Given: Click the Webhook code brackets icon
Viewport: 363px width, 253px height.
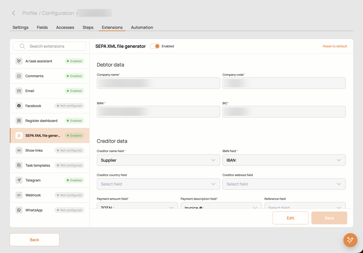Looking at the screenshot, I should click(19, 195).
